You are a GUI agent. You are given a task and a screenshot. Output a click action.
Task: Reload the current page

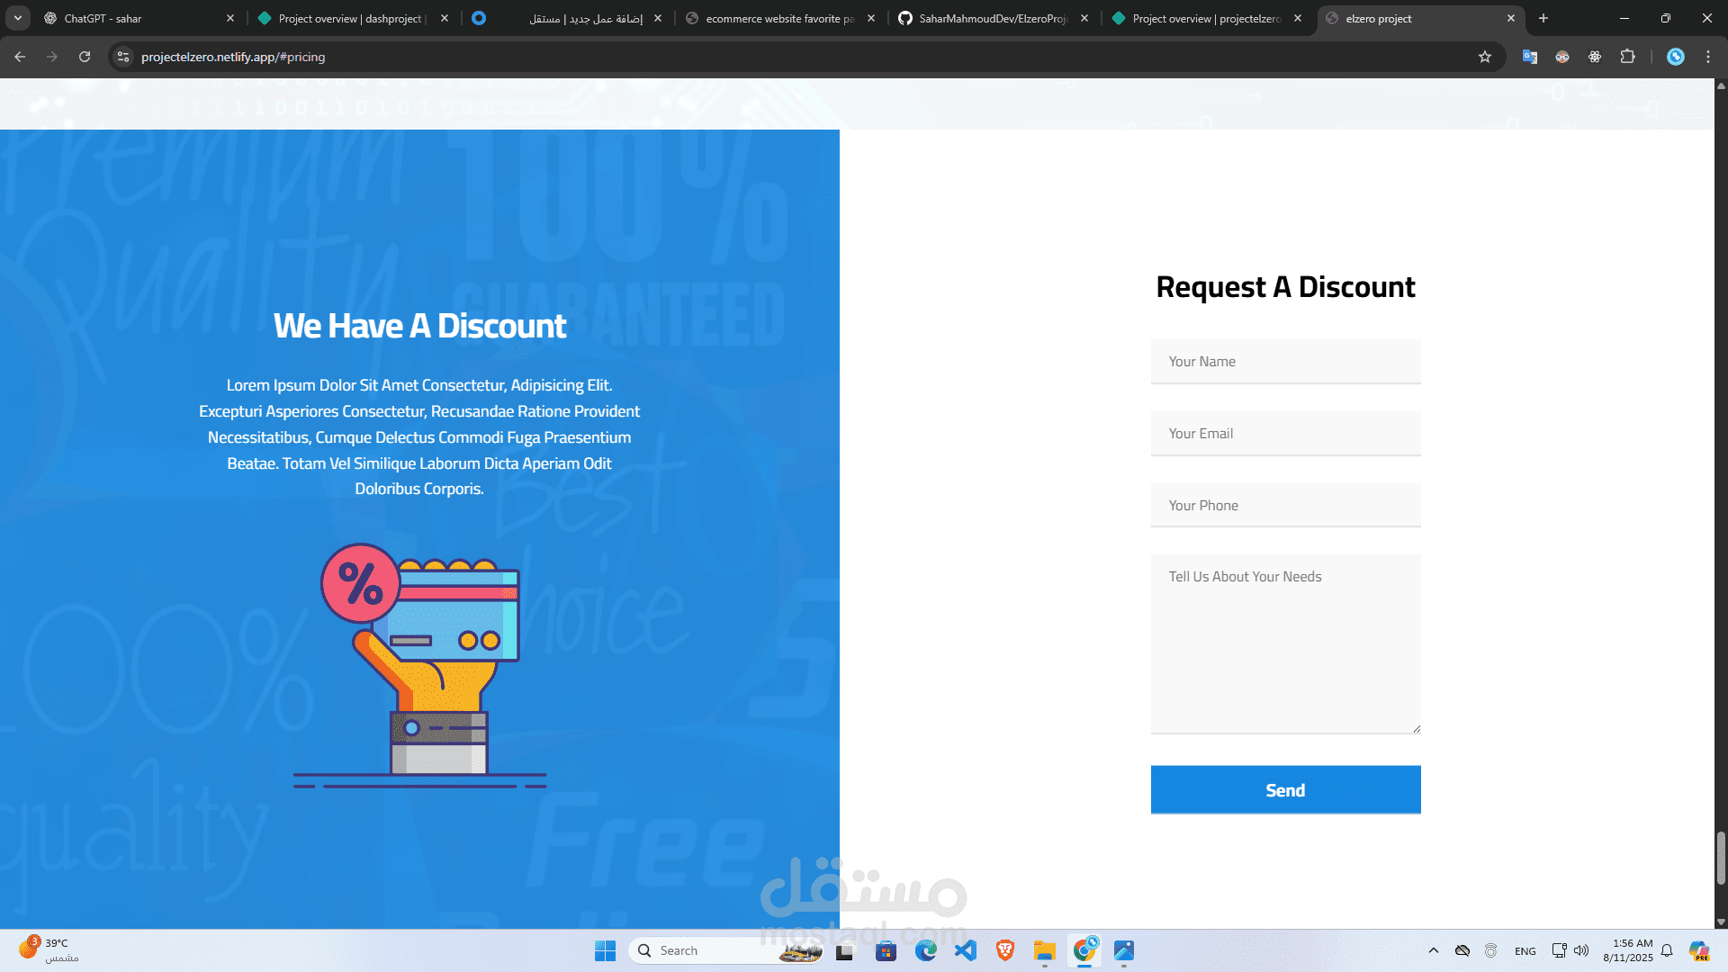(85, 57)
